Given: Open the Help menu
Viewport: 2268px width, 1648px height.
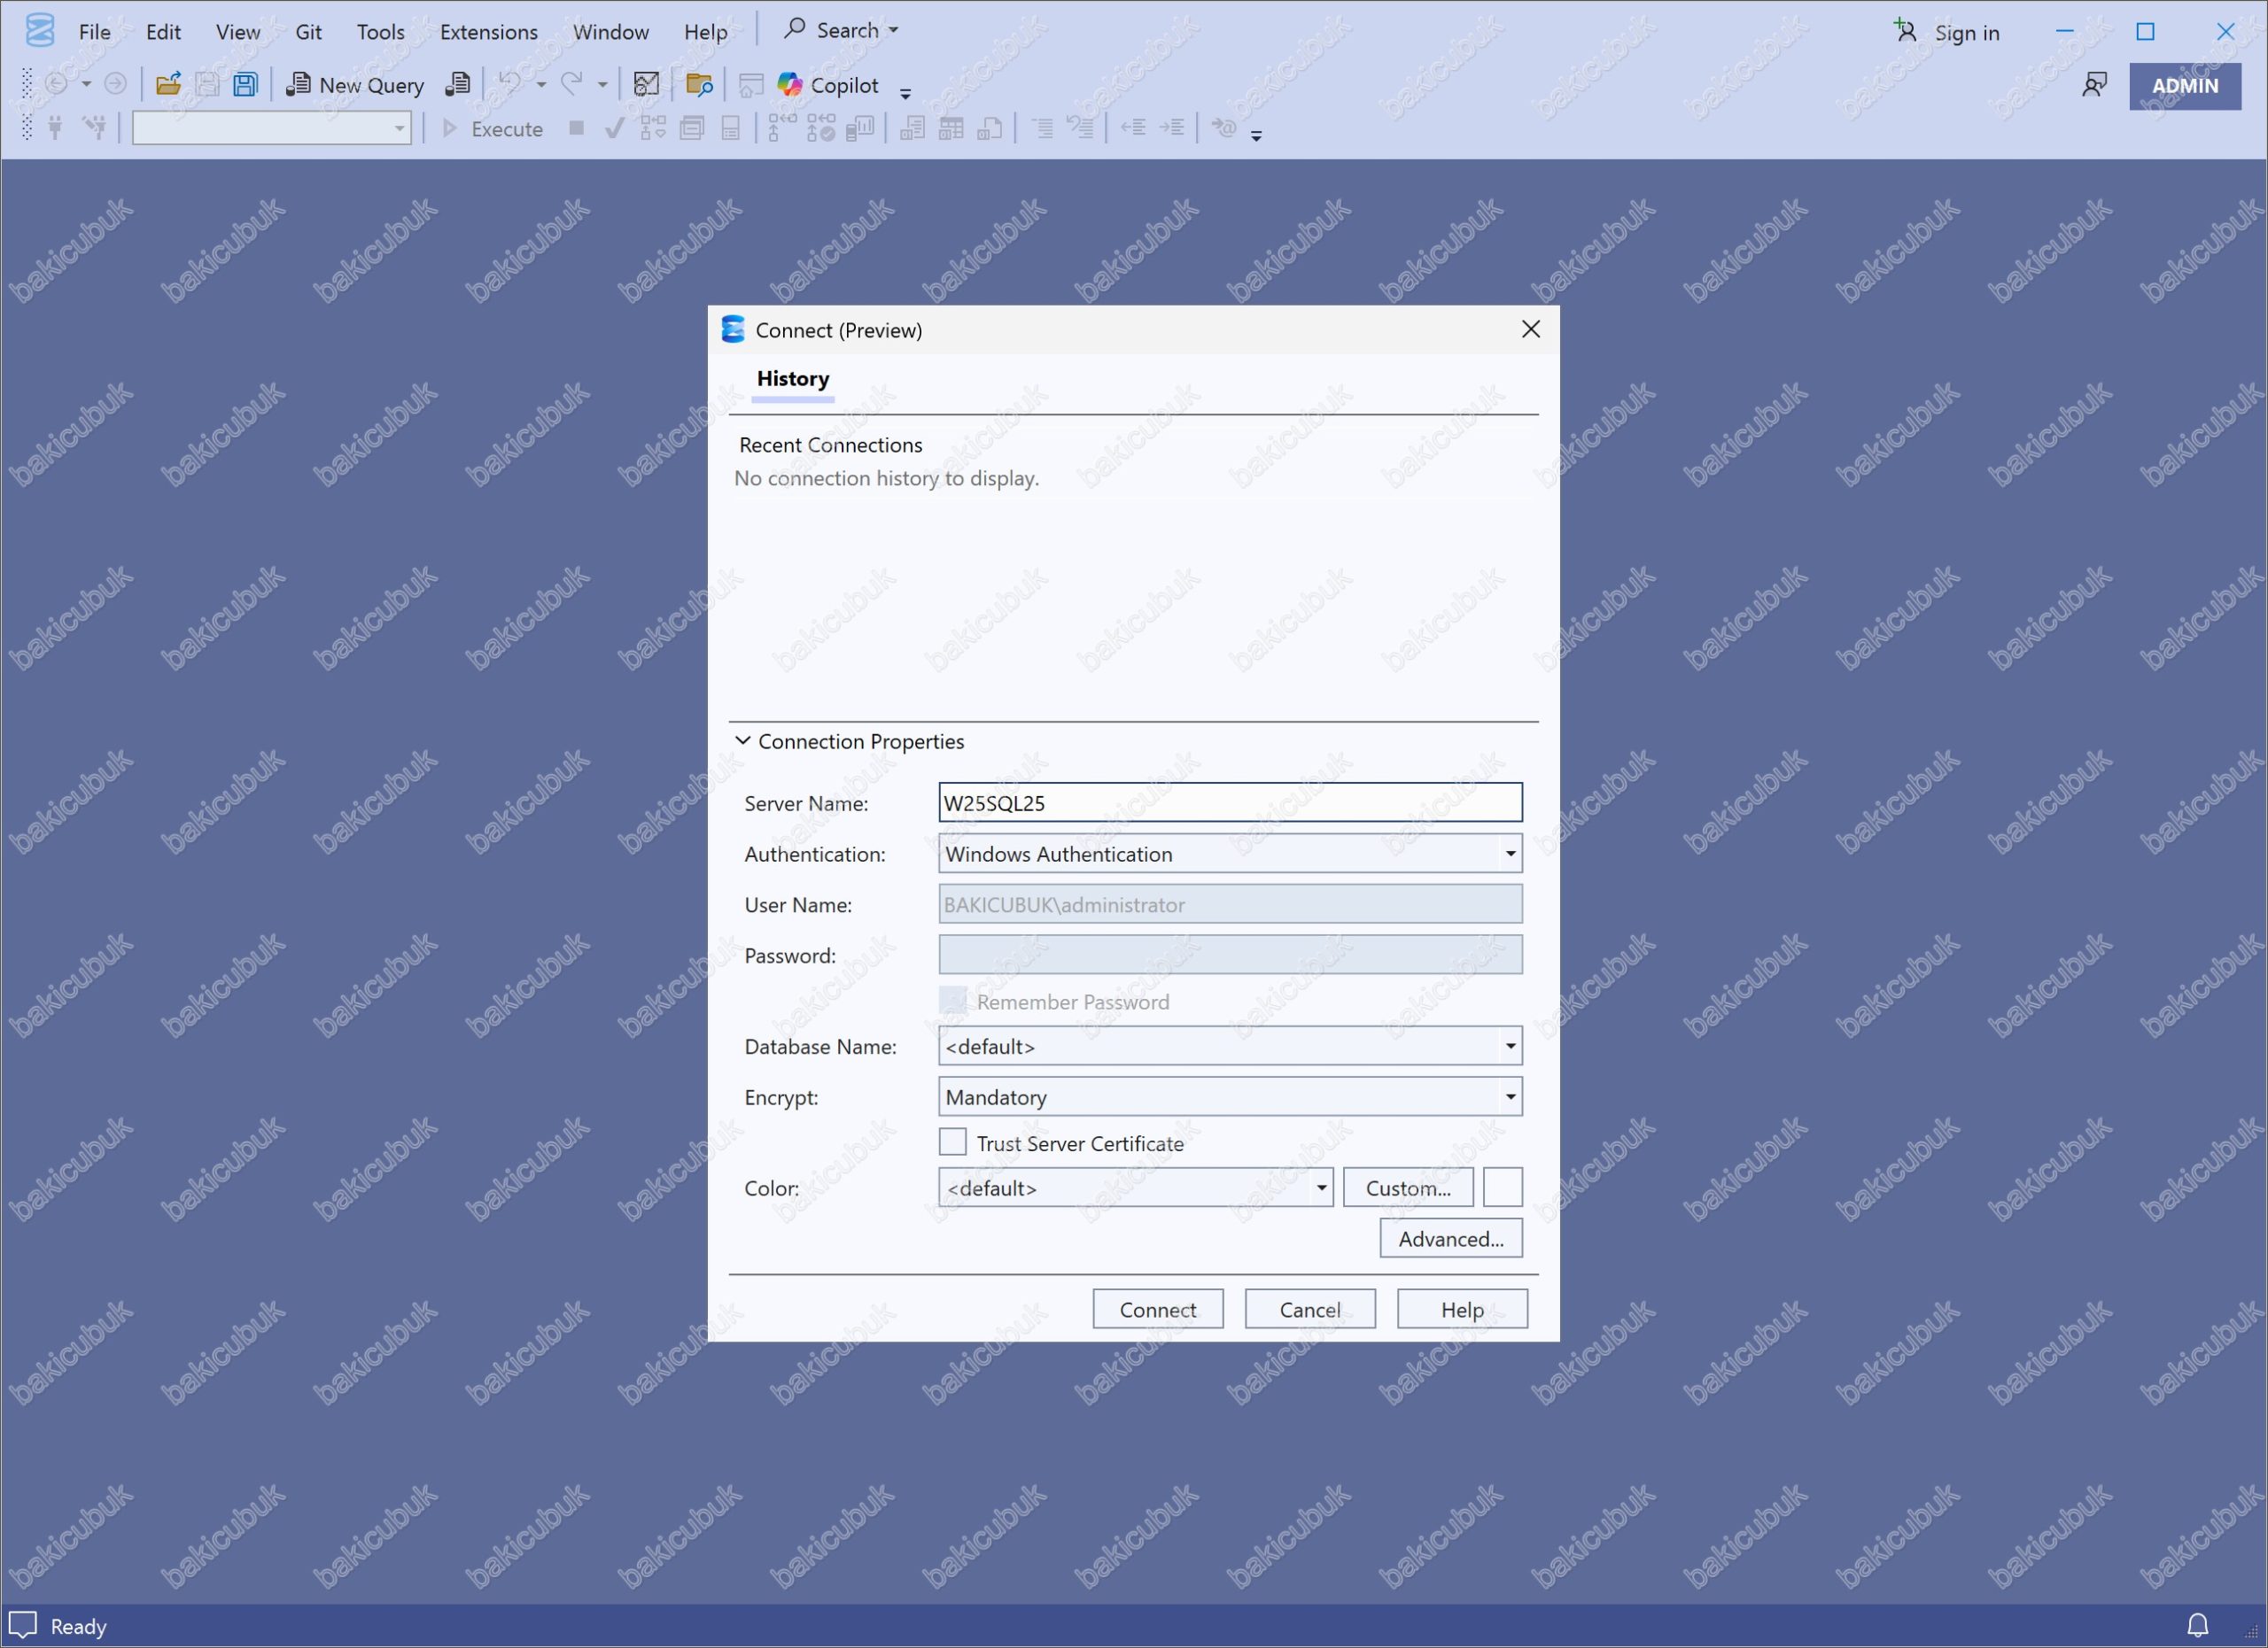Looking at the screenshot, I should 705,32.
